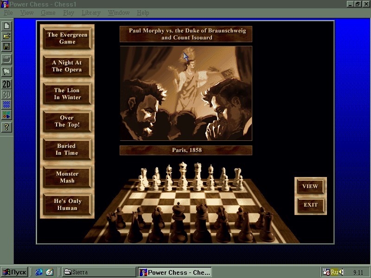Open the Window menu
The height and width of the screenshot is (278, 371).
pyautogui.click(x=119, y=13)
